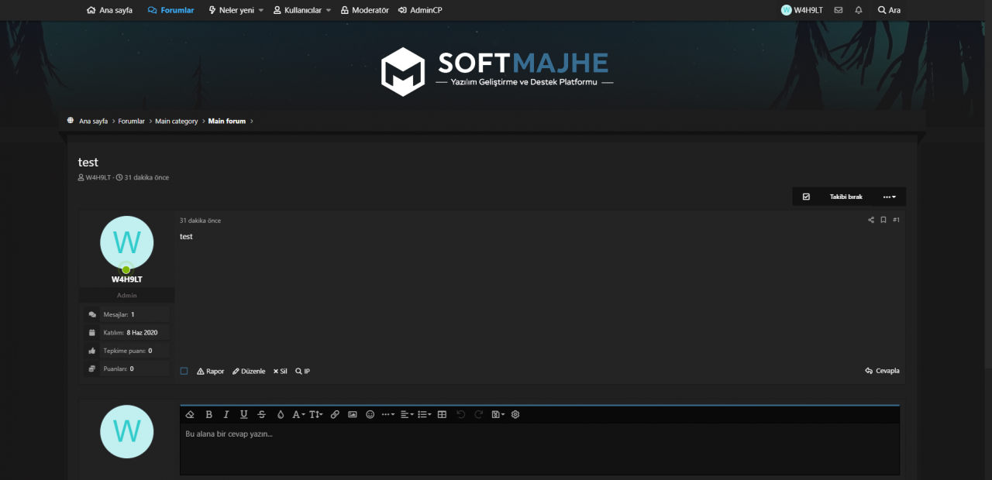The image size is (992, 480).
Task: Open the smilies picker in the editor
Action: (370, 414)
